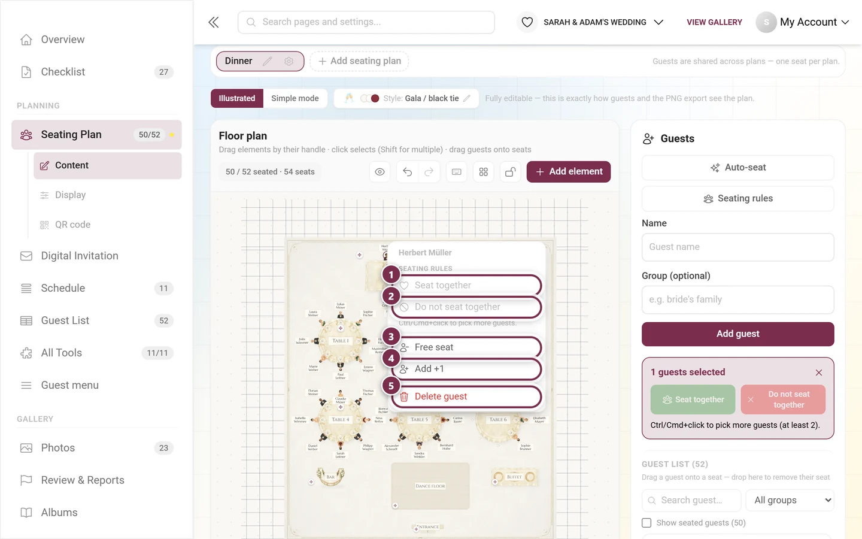862x539 pixels.
Task: Select the Table 1 center handle
Action: pos(341,328)
